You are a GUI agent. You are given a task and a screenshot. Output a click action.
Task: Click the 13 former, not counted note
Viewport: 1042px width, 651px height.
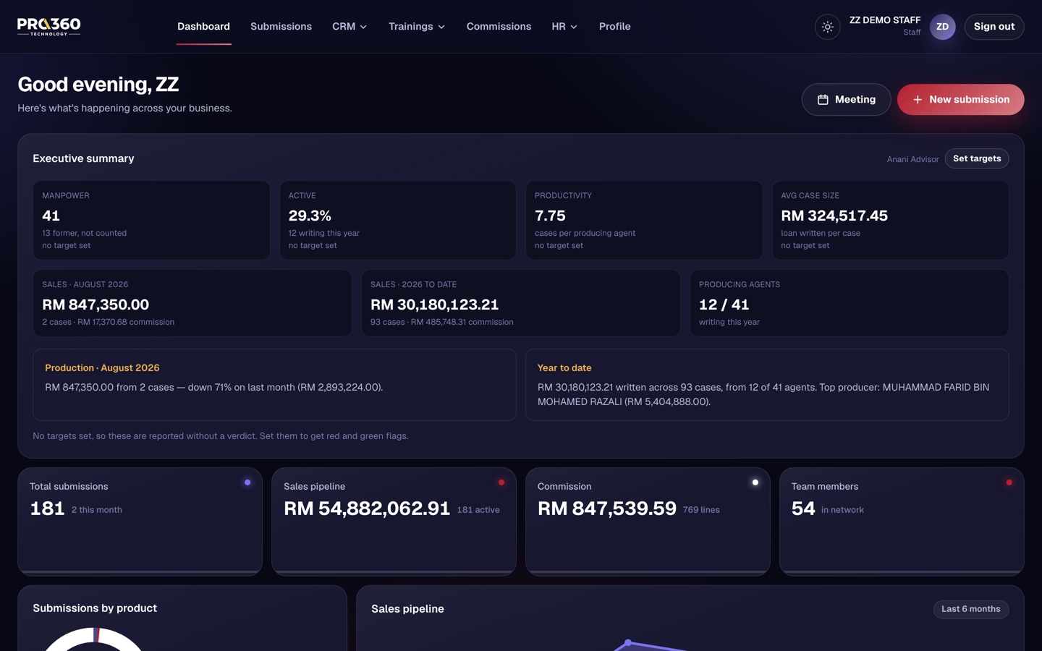tap(84, 233)
